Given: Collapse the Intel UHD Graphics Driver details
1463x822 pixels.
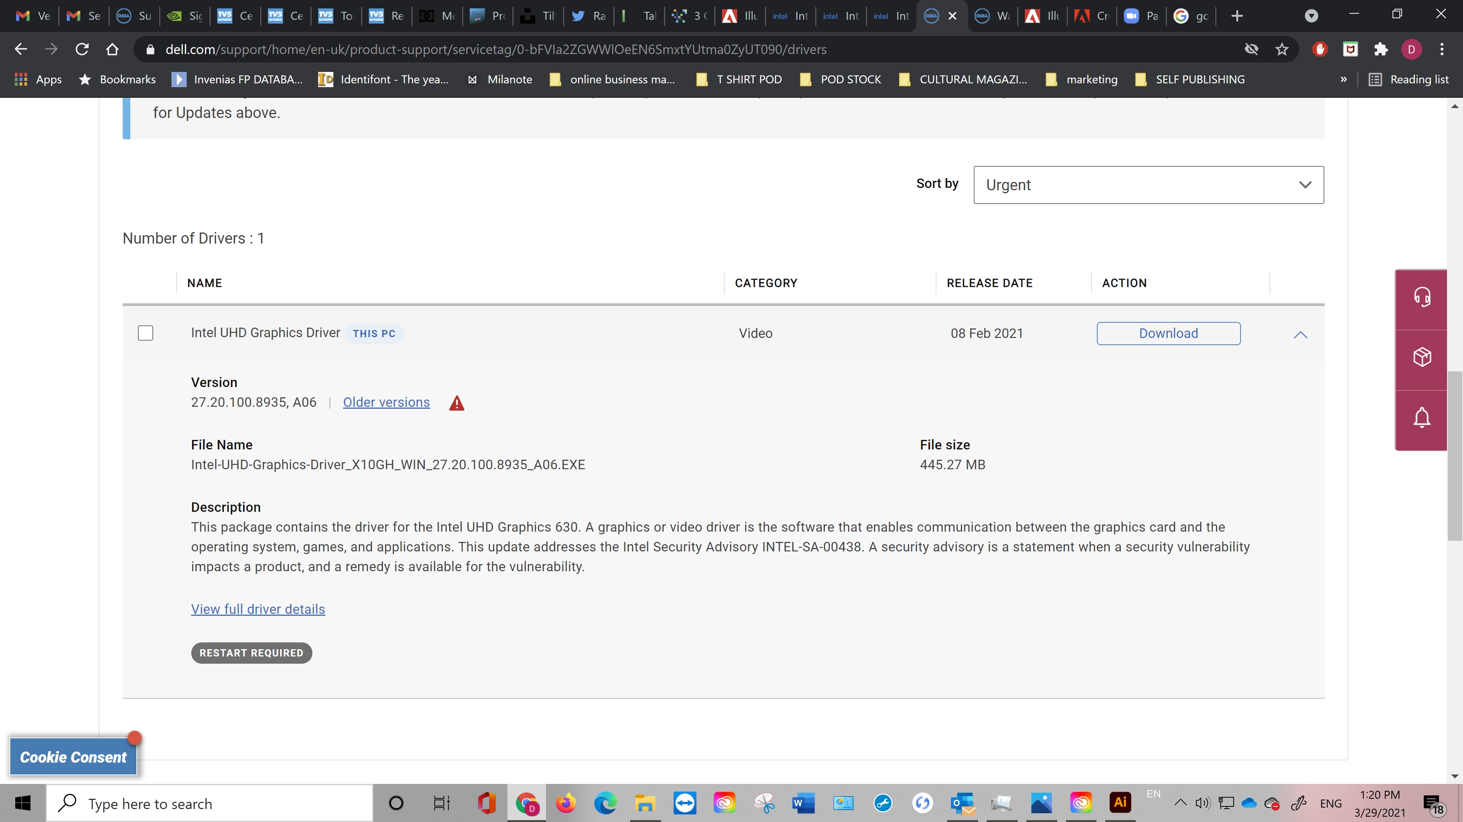Looking at the screenshot, I should [1300, 335].
